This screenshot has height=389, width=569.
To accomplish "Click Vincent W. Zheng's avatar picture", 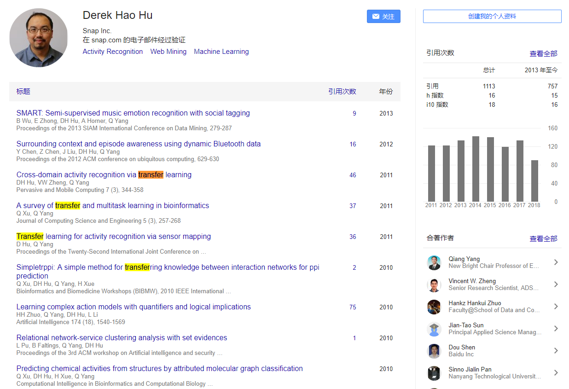I will [x=434, y=284].
